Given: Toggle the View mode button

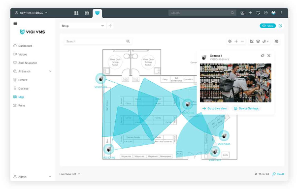Looking at the screenshot, I should [268, 26].
